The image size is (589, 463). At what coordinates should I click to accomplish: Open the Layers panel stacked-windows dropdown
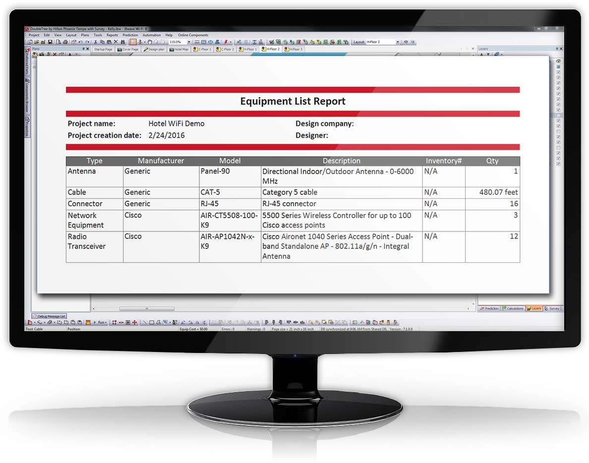pos(501,55)
